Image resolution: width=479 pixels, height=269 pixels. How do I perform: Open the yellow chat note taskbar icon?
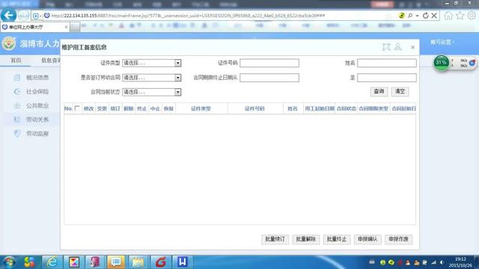click(116, 262)
